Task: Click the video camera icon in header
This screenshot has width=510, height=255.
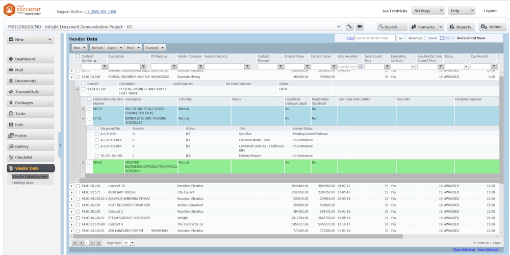Action: point(360,27)
